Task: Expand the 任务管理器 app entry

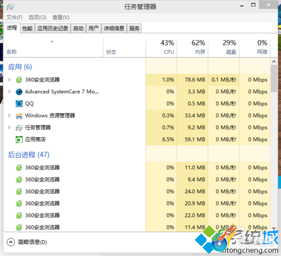Action: pyautogui.click(x=10, y=128)
